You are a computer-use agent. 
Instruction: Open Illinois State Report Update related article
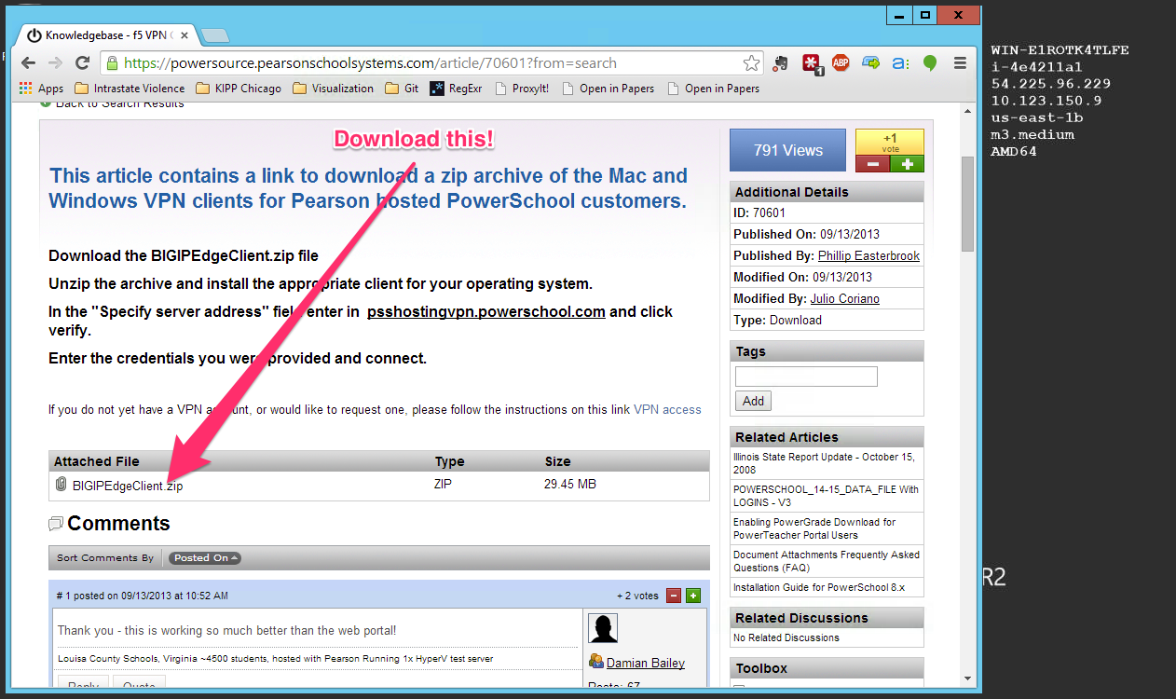click(x=825, y=463)
